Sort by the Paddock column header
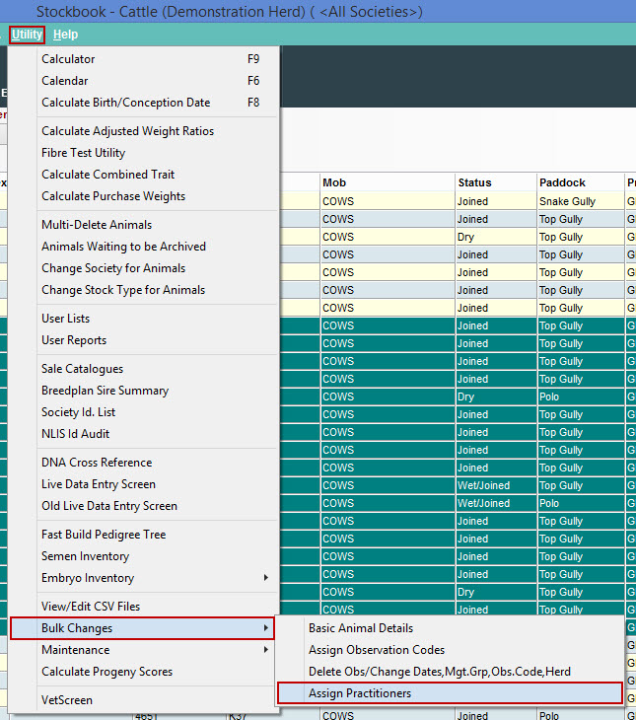Screen dimensions: 636x720 click(x=581, y=182)
